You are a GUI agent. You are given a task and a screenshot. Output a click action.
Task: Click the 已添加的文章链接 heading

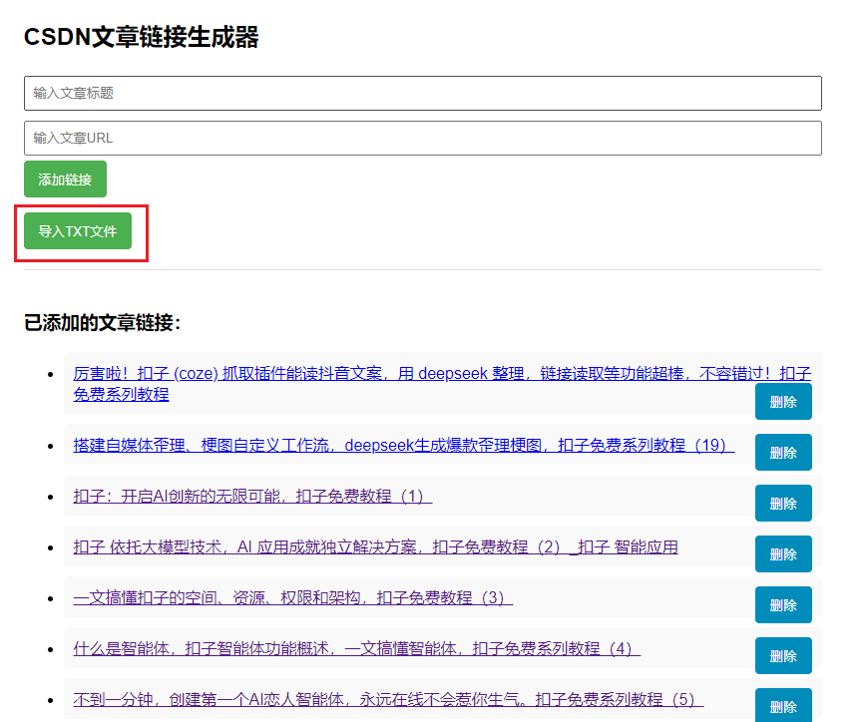tap(103, 323)
